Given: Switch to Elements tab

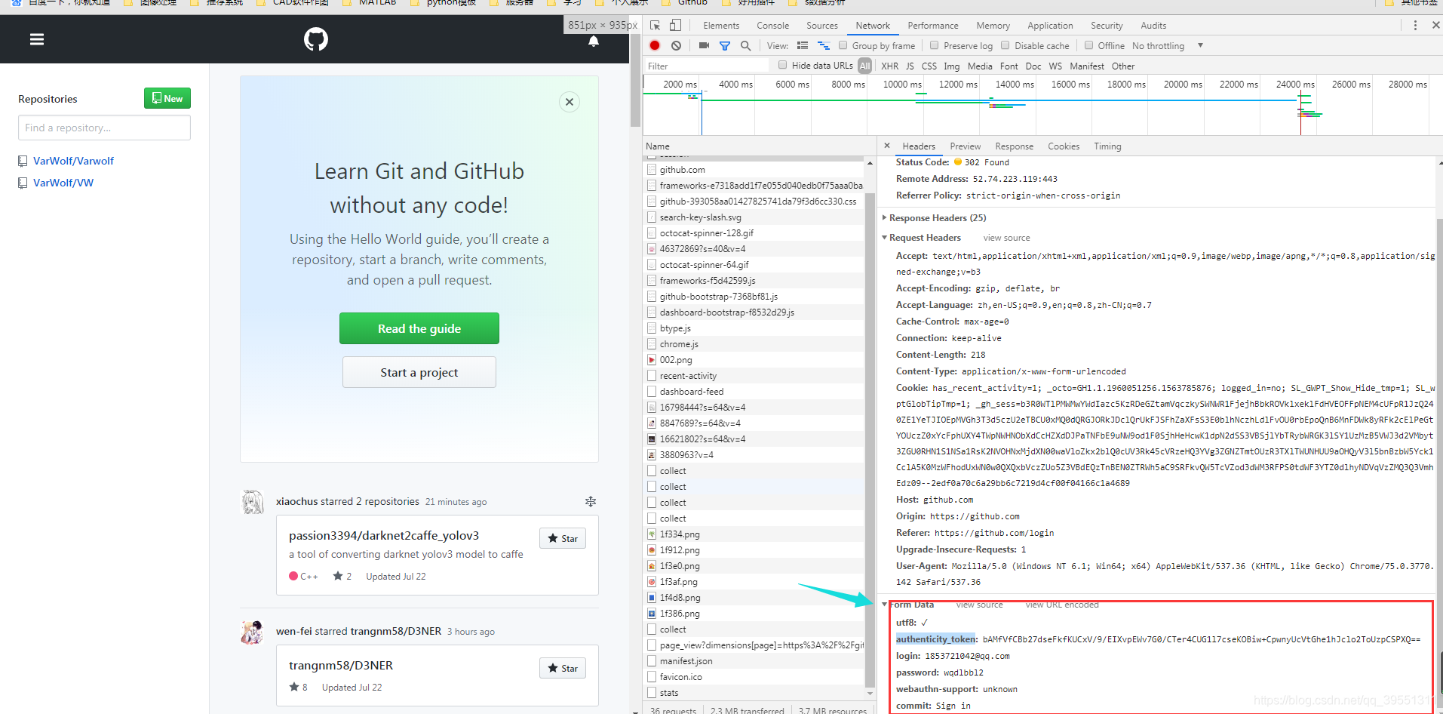Looking at the screenshot, I should (721, 26).
